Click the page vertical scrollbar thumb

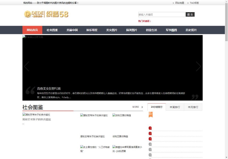click(x=226, y=22)
